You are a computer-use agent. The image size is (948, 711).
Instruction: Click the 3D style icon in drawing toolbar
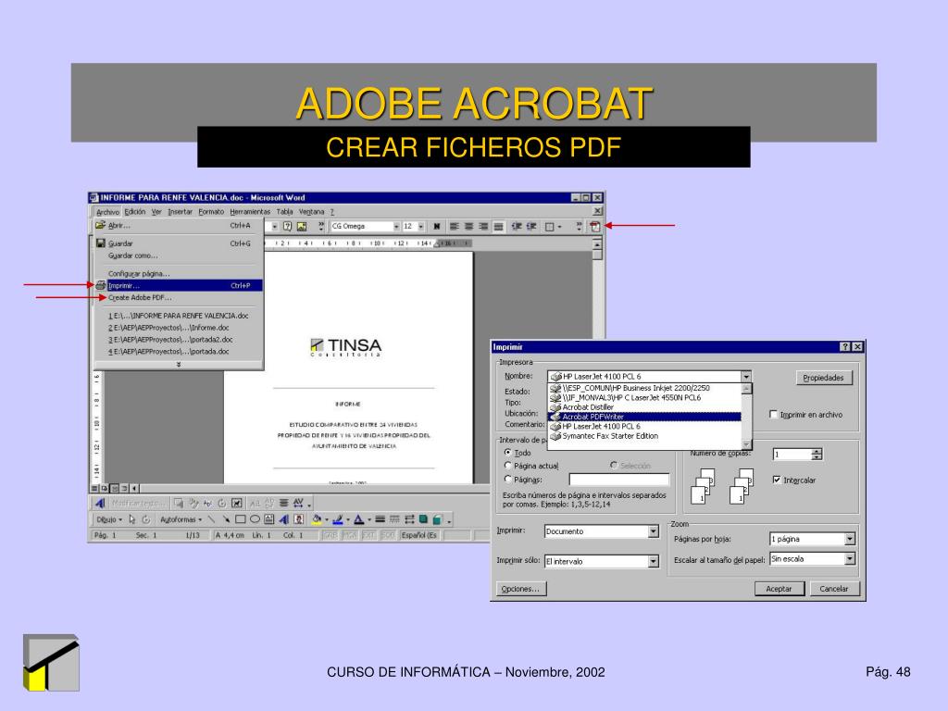click(438, 519)
